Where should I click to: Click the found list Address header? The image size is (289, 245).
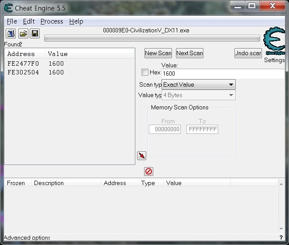click(25, 54)
